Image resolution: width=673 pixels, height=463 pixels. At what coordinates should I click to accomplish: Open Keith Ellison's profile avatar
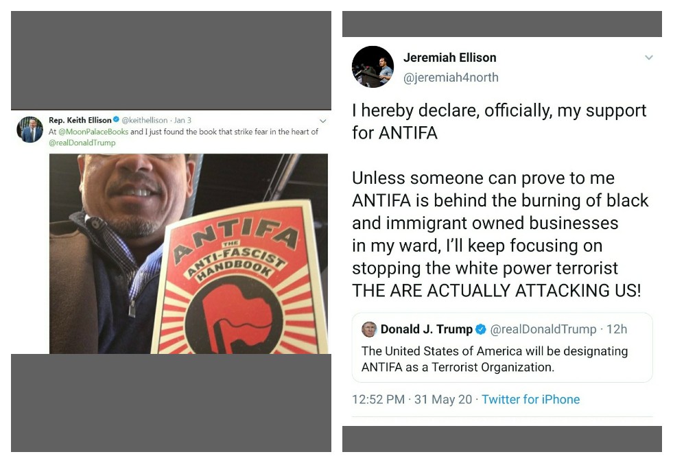(29, 129)
